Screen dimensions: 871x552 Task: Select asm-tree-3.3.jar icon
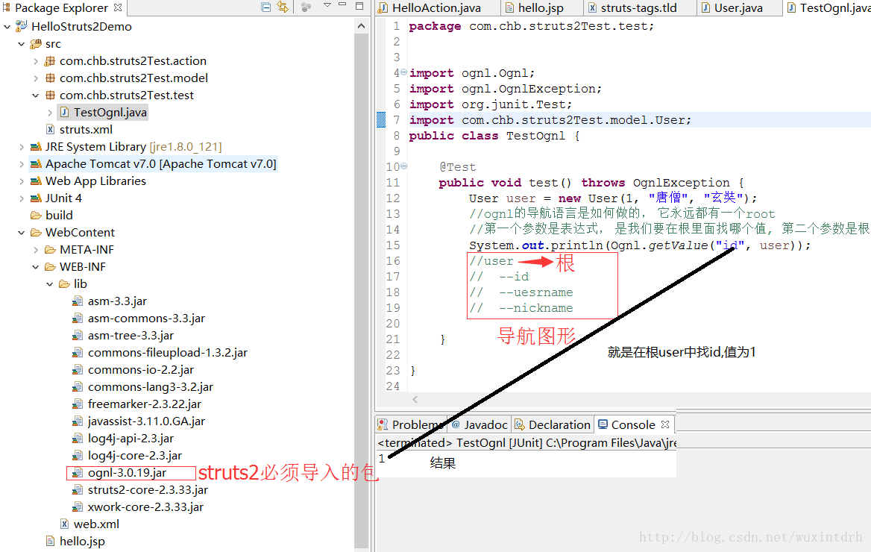(78, 336)
